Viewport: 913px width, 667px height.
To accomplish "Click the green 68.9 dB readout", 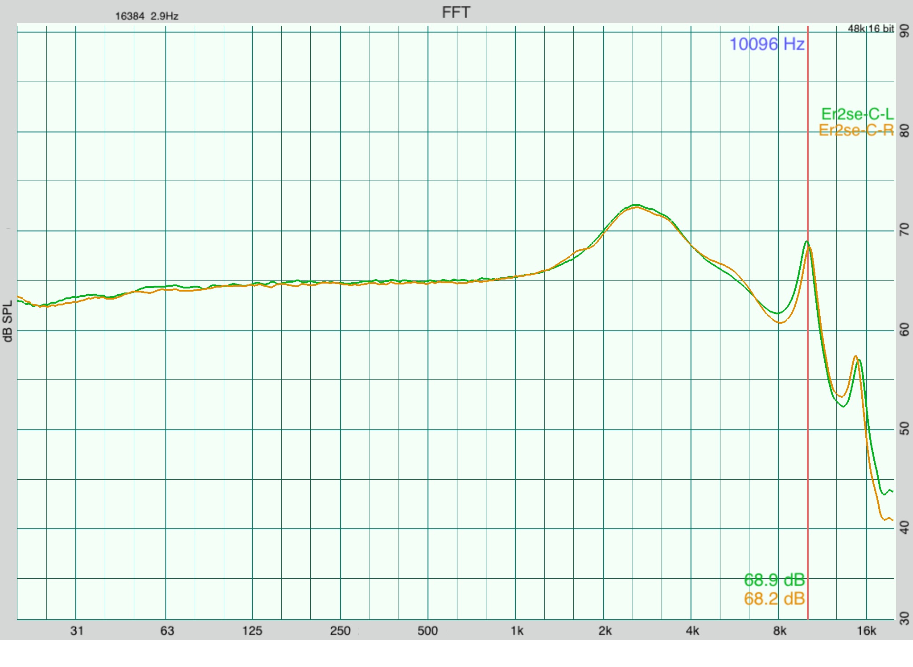I will click(774, 580).
